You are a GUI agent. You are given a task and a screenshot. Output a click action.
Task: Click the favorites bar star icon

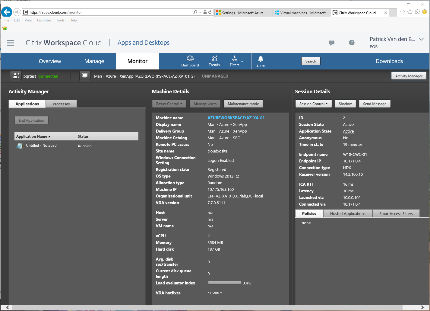click(5, 28)
